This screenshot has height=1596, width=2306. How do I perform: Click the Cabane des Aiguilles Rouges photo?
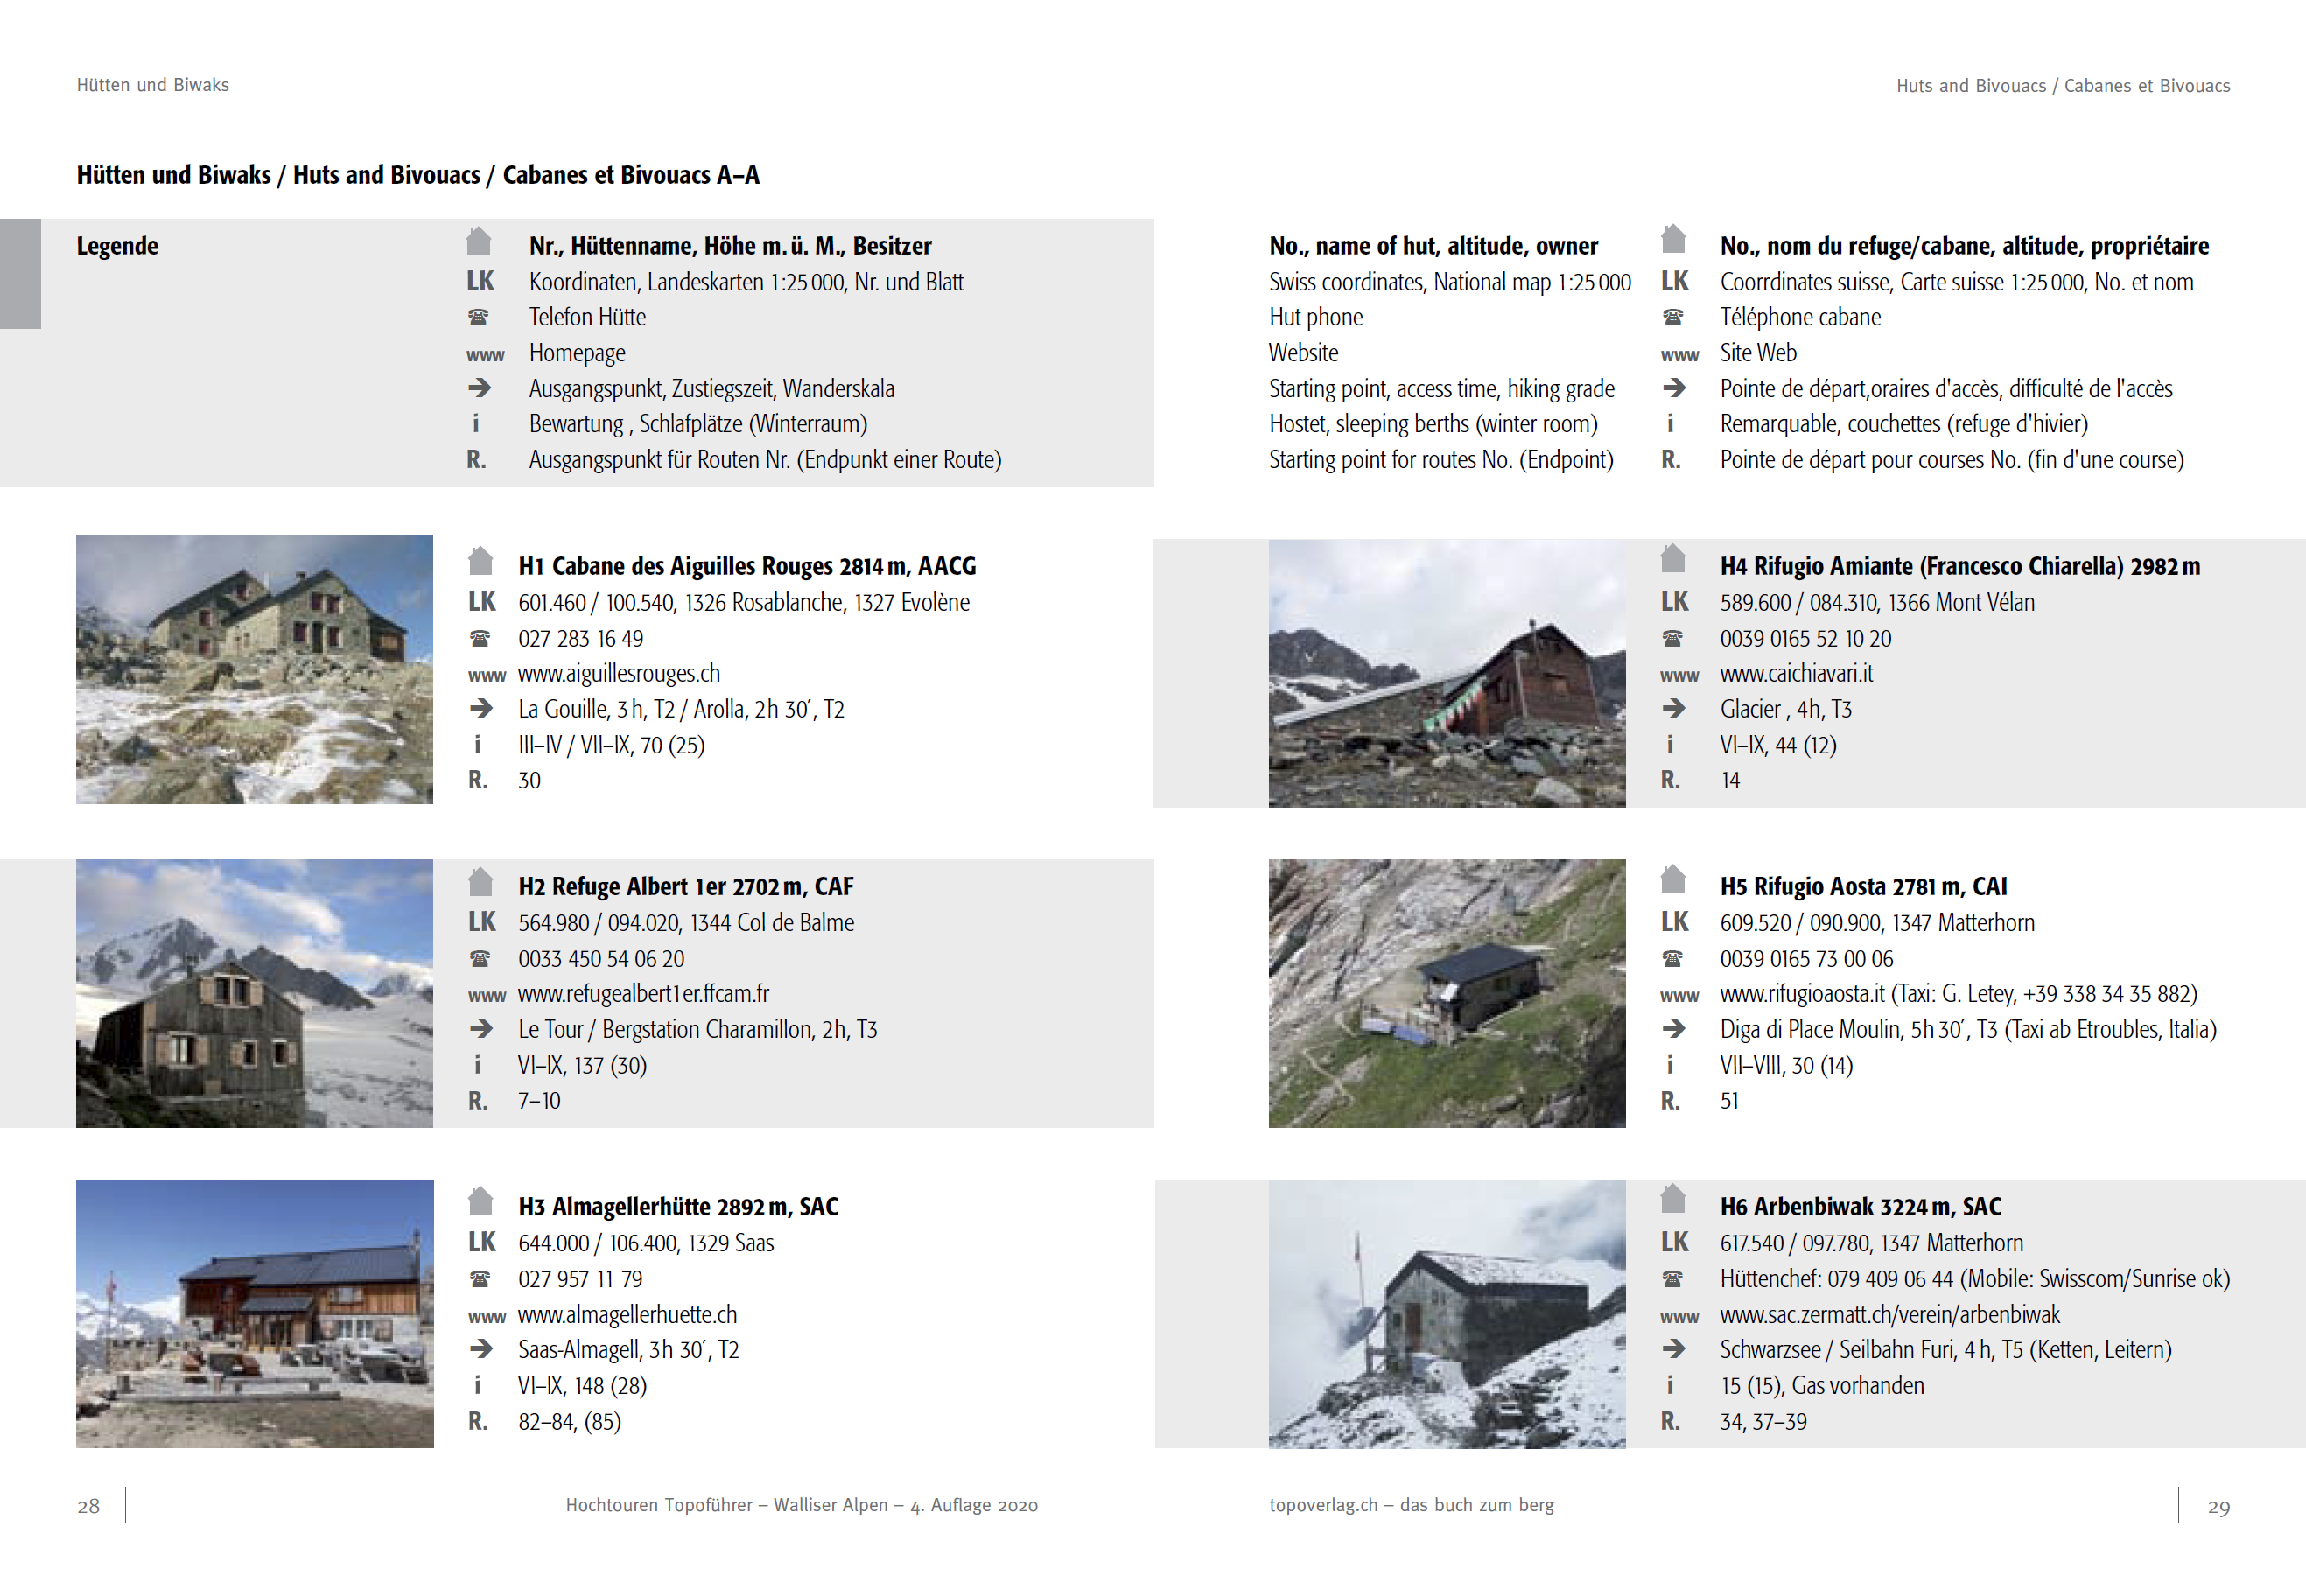click(x=254, y=669)
